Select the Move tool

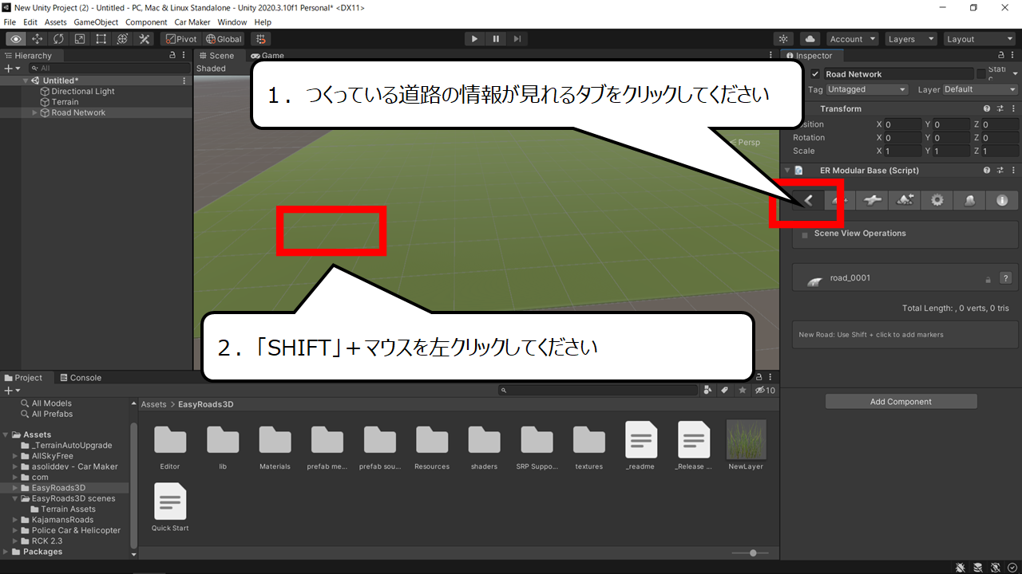pyautogui.click(x=37, y=39)
